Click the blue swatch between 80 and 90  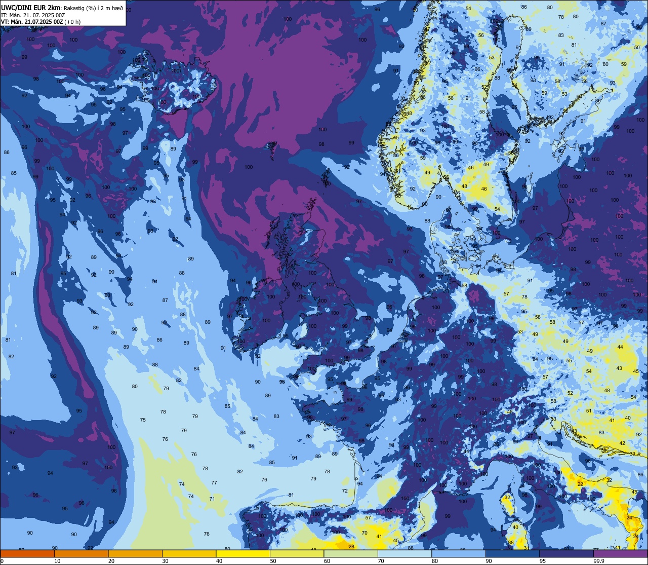459,553
